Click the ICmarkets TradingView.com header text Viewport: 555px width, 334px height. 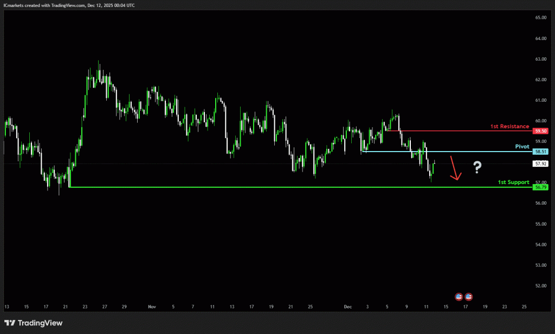click(69, 5)
